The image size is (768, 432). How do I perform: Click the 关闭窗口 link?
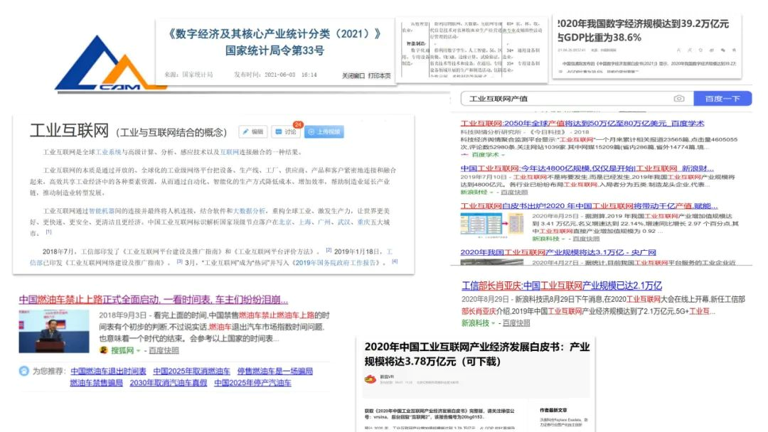pos(353,76)
